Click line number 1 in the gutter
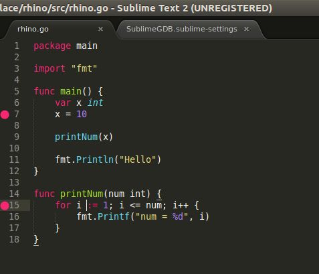The image size is (319, 274). point(17,46)
